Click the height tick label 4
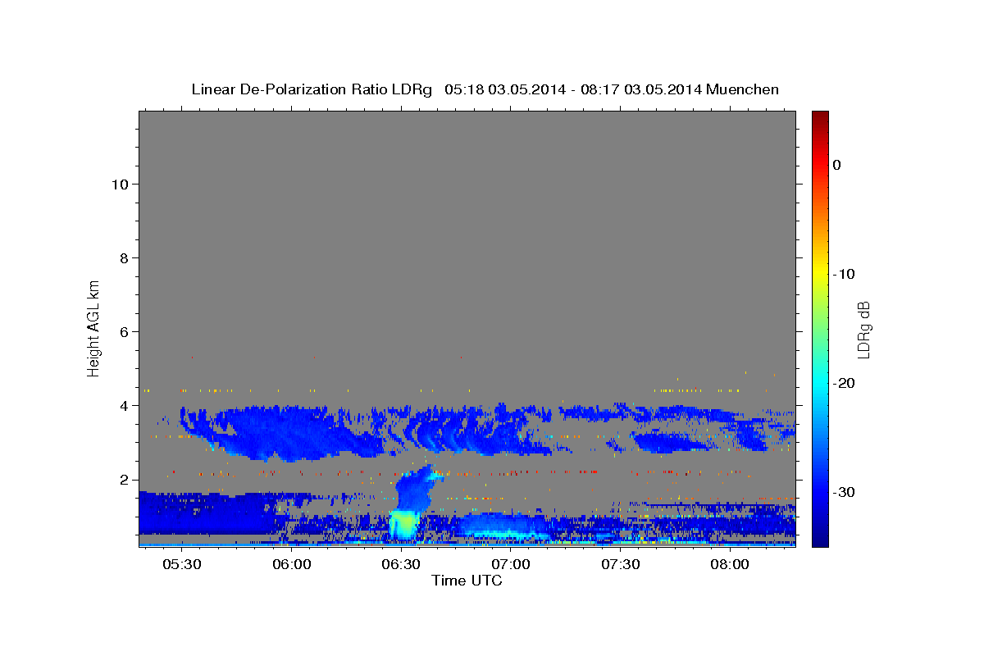Screen dimensions: 984x656 click(124, 406)
